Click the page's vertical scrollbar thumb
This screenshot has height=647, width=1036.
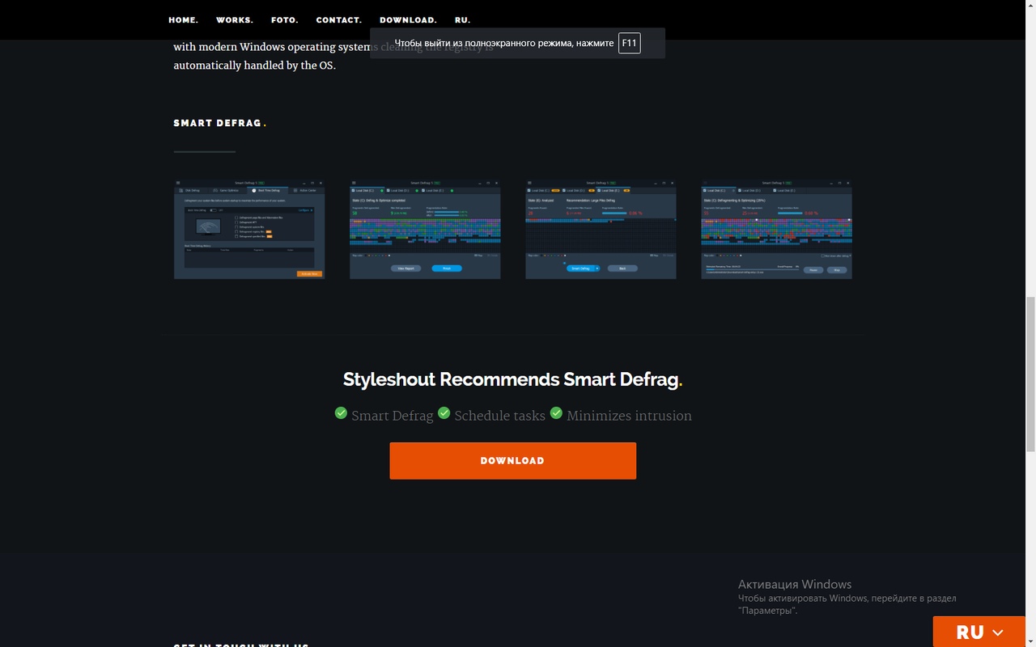click(1030, 374)
